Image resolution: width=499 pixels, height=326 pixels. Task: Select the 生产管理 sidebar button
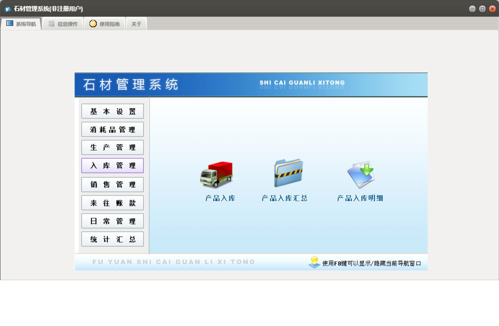point(112,147)
